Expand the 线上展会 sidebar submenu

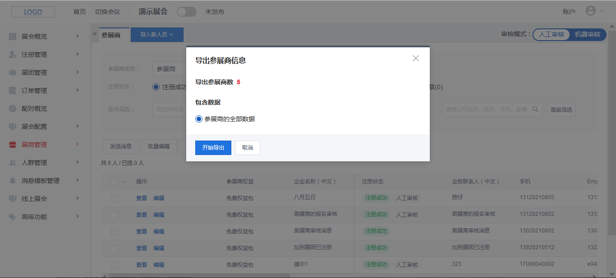click(x=78, y=198)
